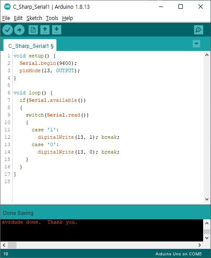Click the horizontal scrollbar thumb
Viewport: 211px width, 258px height.
tap(12, 245)
